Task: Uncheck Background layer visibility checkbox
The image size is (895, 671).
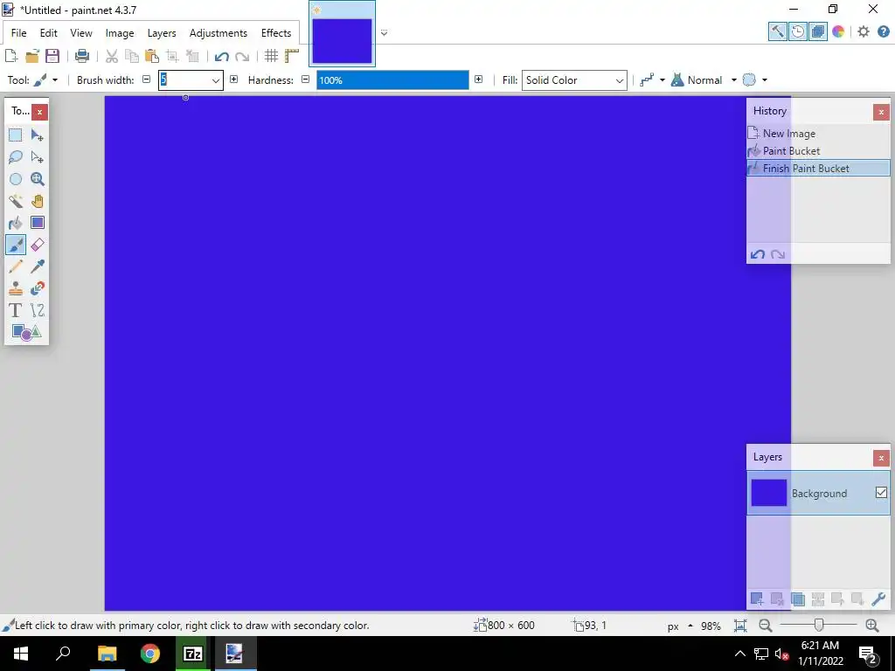Action: coord(881,493)
